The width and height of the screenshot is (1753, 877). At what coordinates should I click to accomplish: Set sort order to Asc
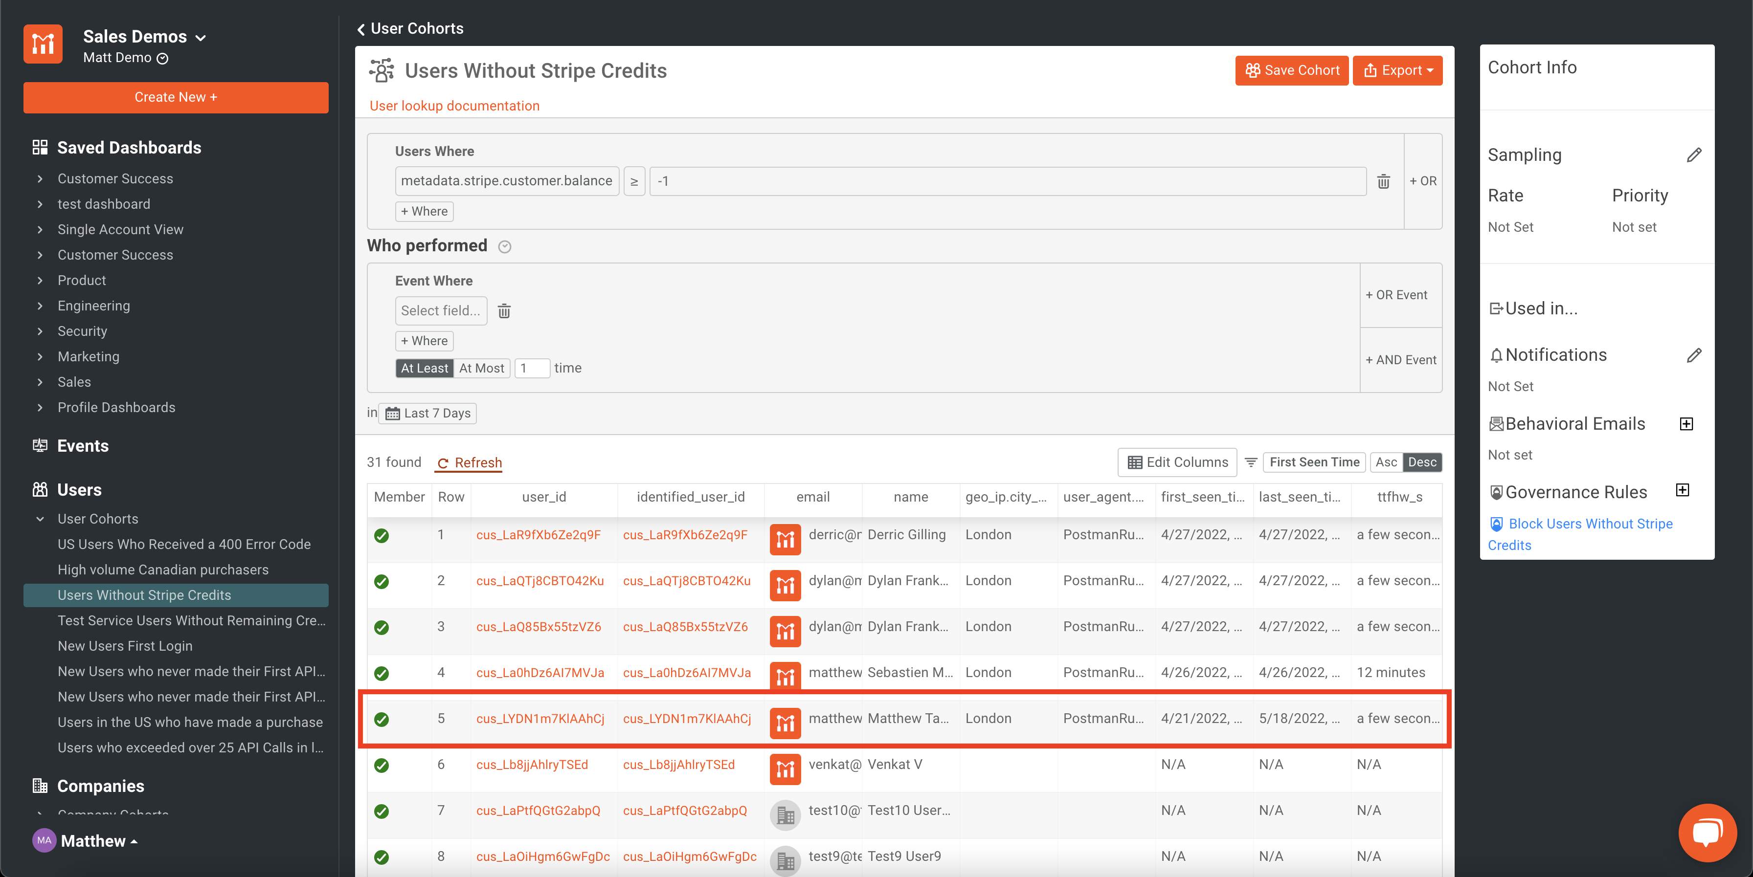click(x=1386, y=462)
